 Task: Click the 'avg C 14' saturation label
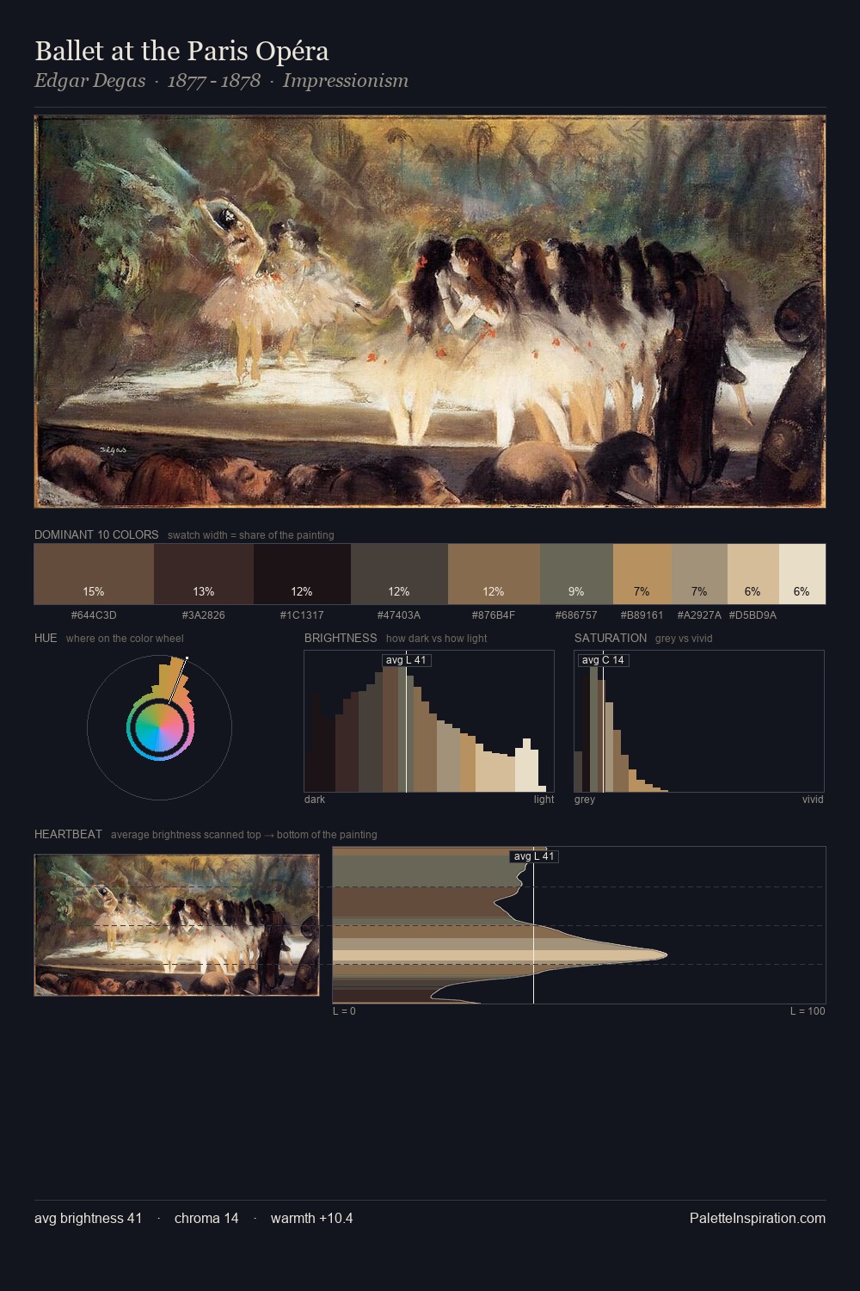[603, 660]
